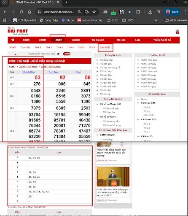Open the browser three-dot menu

pos(186,12)
